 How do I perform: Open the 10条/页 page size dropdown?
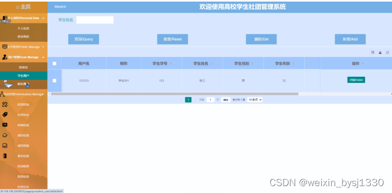(255, 99)
